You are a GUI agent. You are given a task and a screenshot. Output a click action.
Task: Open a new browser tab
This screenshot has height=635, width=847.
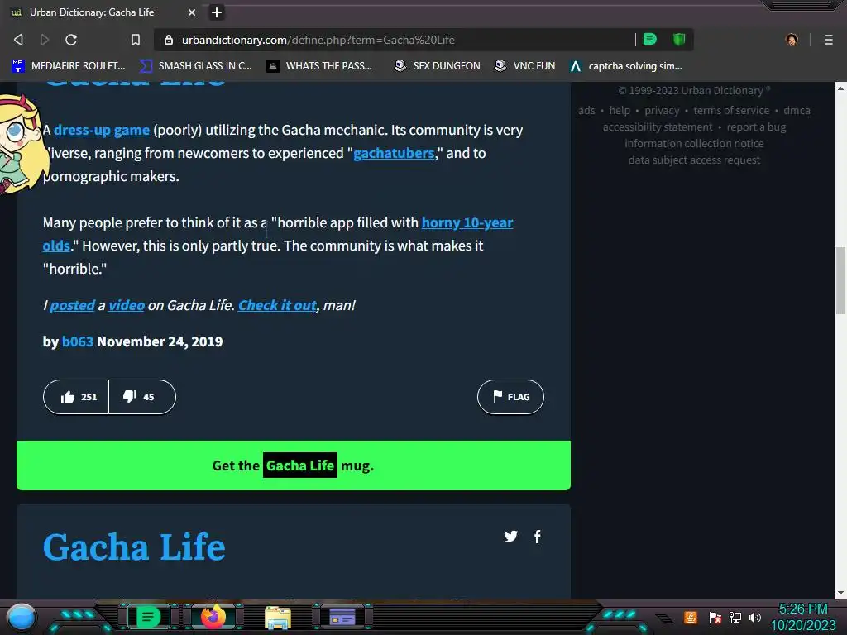[x=217, y=12]
